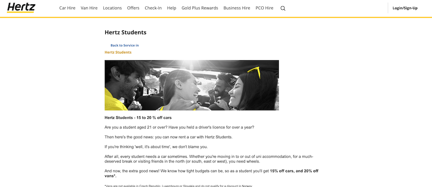Click the orange Hertz Students link
This screenshot has width=432, height=187.
118,52
